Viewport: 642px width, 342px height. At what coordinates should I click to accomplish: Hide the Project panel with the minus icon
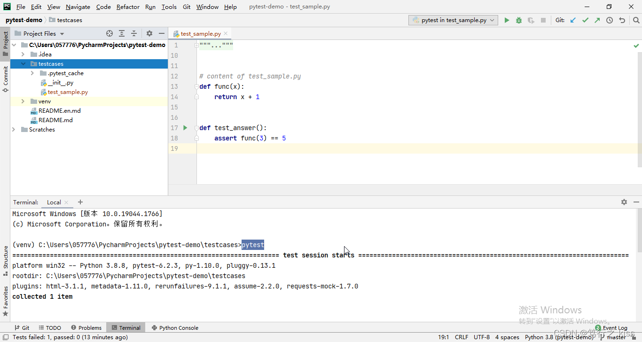click(x=162, y=33)
